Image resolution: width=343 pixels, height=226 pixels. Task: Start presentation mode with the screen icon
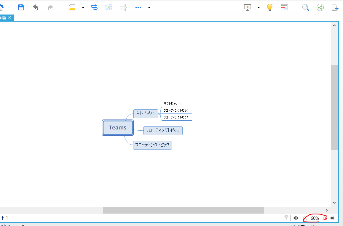(x=248, y=7)
